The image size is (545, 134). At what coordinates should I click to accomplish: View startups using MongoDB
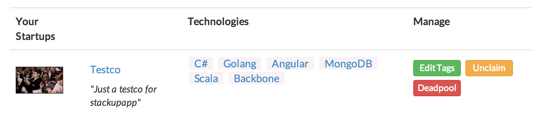[x=348, y=64]
